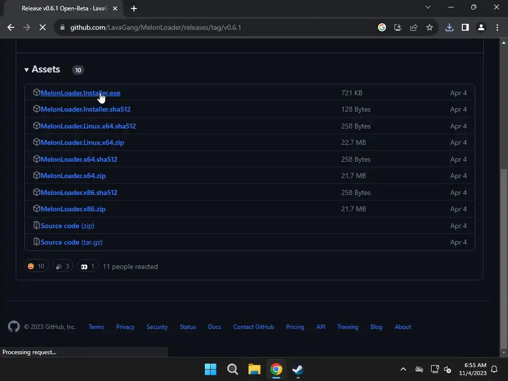Stop loading the page
The height and width of the screenshot is (381, 508).
[x=43, y=28]
